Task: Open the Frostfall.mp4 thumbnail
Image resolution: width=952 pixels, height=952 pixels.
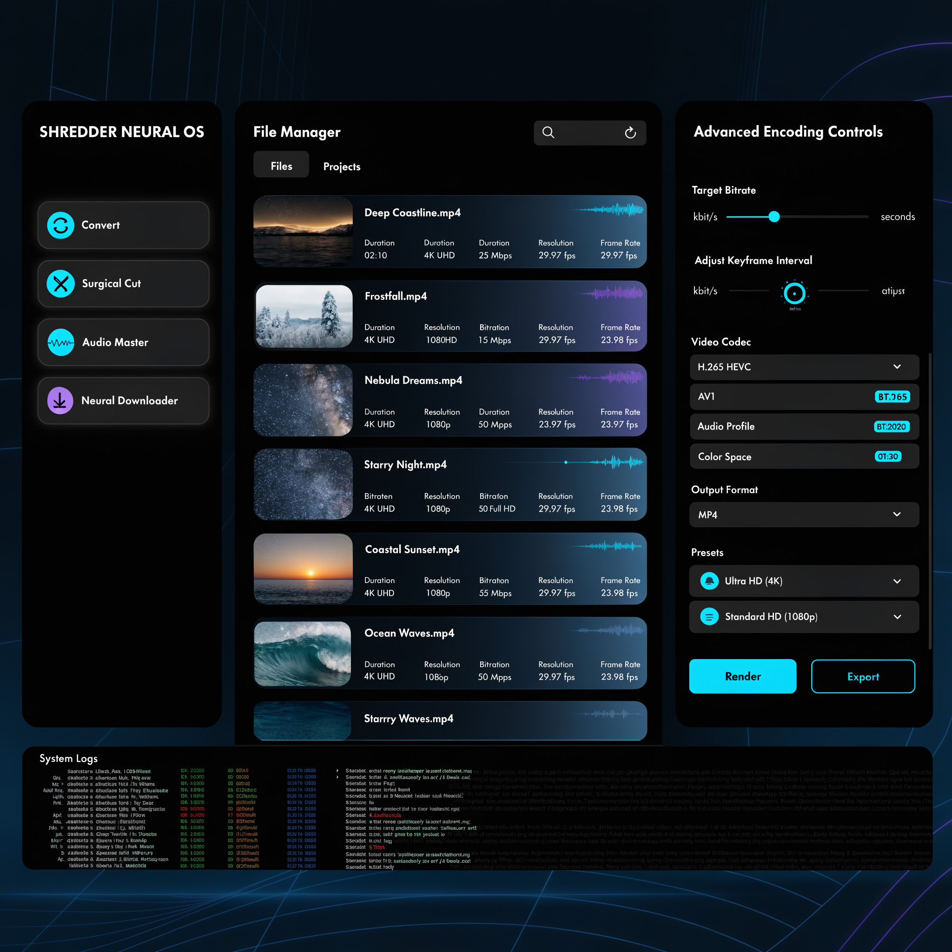Action: [x=304, y=317]
